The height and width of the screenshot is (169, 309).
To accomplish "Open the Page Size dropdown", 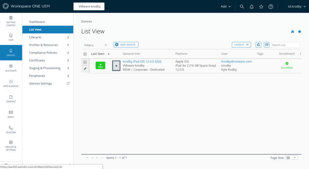I will point(291,158).
